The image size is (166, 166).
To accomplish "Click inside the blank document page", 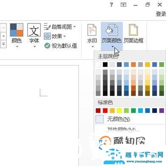I will pos(39,116).
